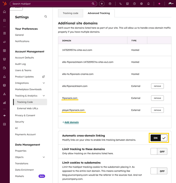176x183 pixels.
Task: Remove player.flipsnack.com domain
Action: point(157,110)
